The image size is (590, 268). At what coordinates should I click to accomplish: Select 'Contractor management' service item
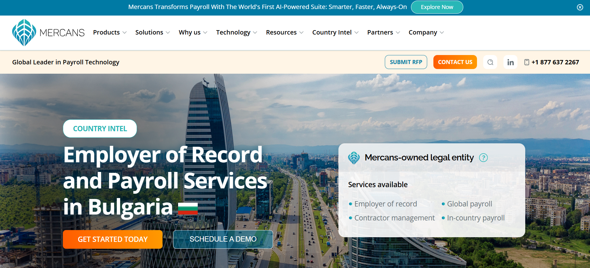point(394,218)
